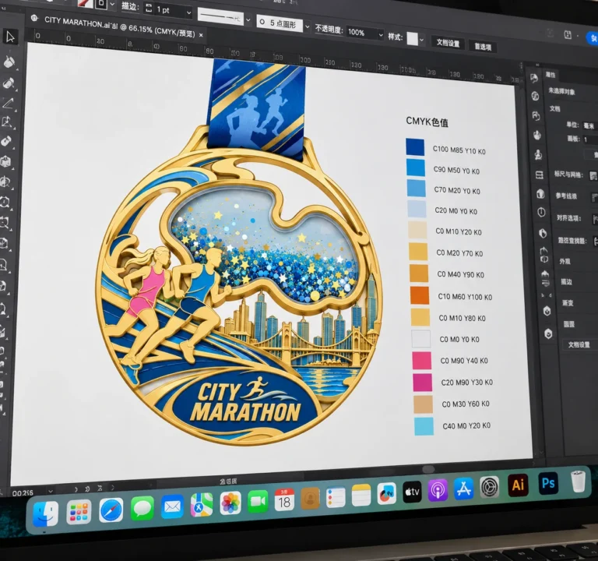
Task: Open Safari from the Dock
Action: point(111,510)
